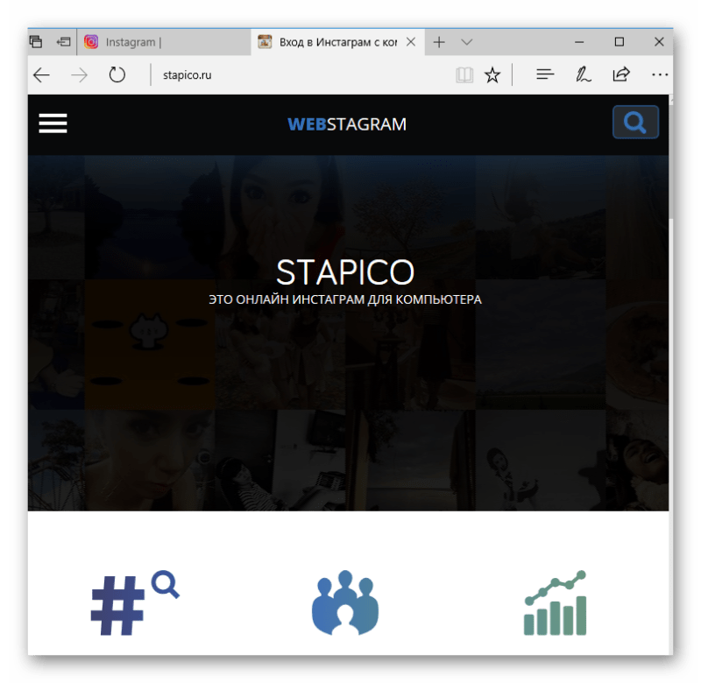Add page to favorites star

492,74
